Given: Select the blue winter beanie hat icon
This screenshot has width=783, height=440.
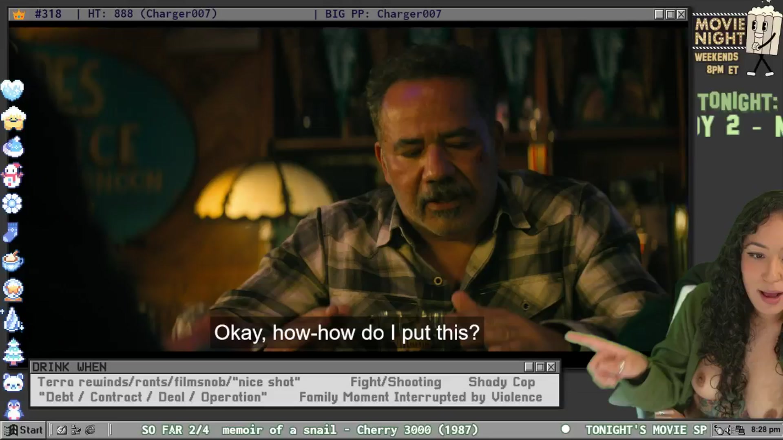Looking at the screenshot, I should pos(13,147).
